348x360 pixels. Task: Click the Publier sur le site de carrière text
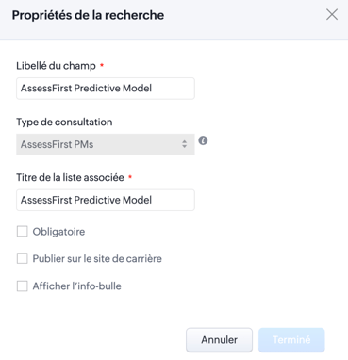click(x=97, y=259)
